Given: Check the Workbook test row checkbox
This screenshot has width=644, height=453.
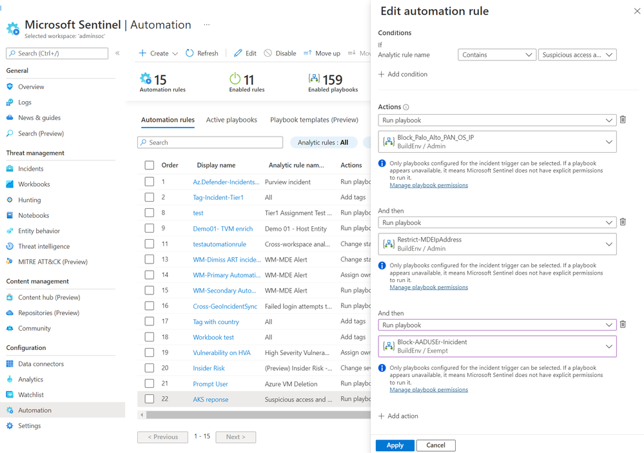Looking at the screenshot, I should (150, 337).
